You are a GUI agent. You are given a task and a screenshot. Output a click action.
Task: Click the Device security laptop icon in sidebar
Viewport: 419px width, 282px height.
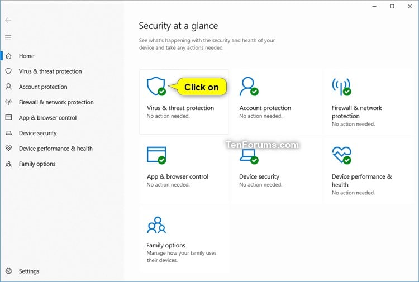pyautogui.click(x=8, y=133)
